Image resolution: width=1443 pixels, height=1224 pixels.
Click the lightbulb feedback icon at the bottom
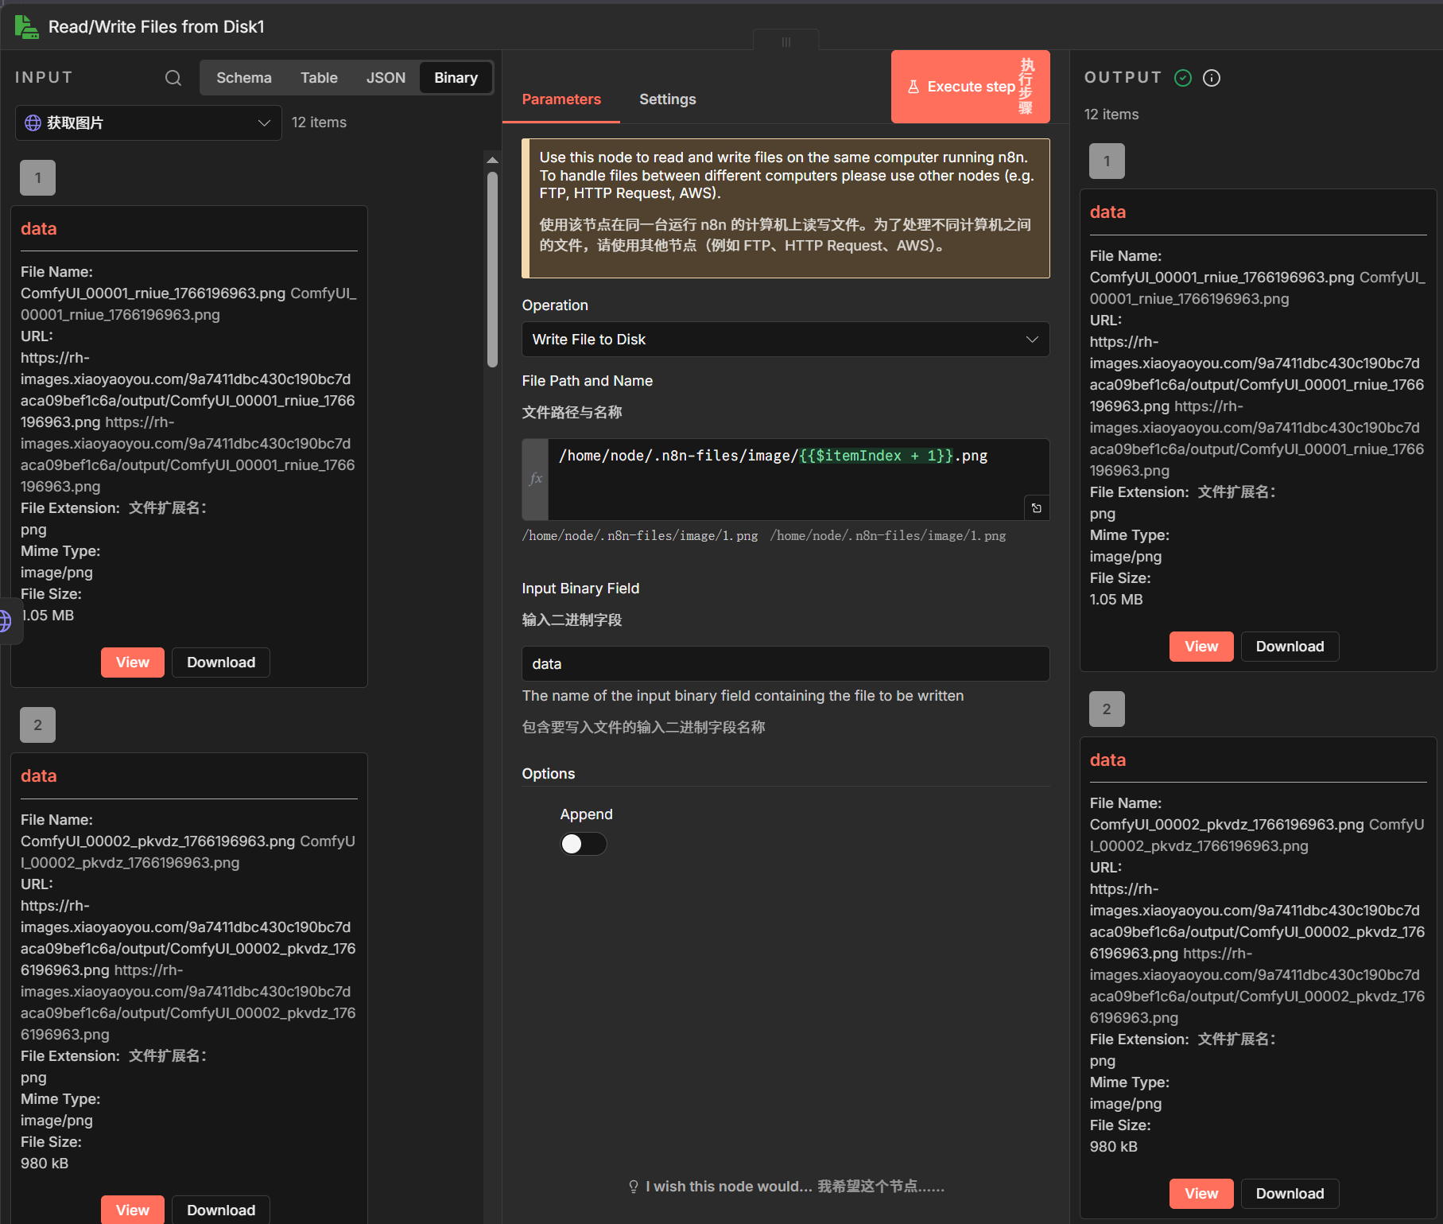pos(633,1187)
